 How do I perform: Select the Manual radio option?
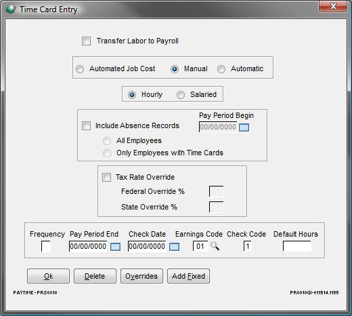(175, 69)
